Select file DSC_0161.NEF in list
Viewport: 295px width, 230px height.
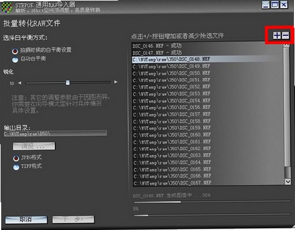208,142
